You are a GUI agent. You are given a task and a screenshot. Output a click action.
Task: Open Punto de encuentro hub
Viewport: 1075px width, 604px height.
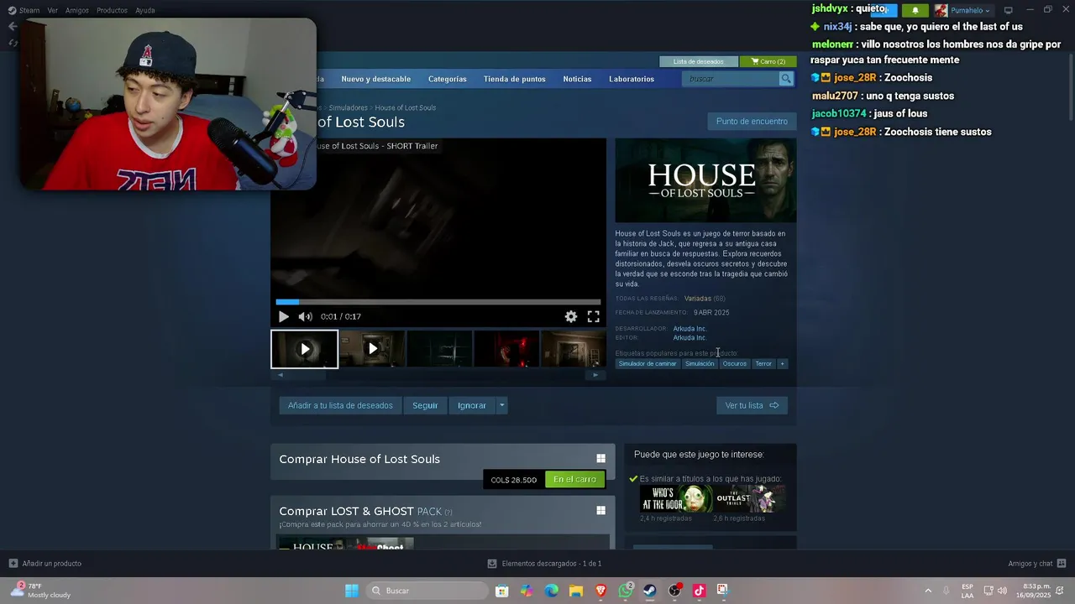coord(752,122)
